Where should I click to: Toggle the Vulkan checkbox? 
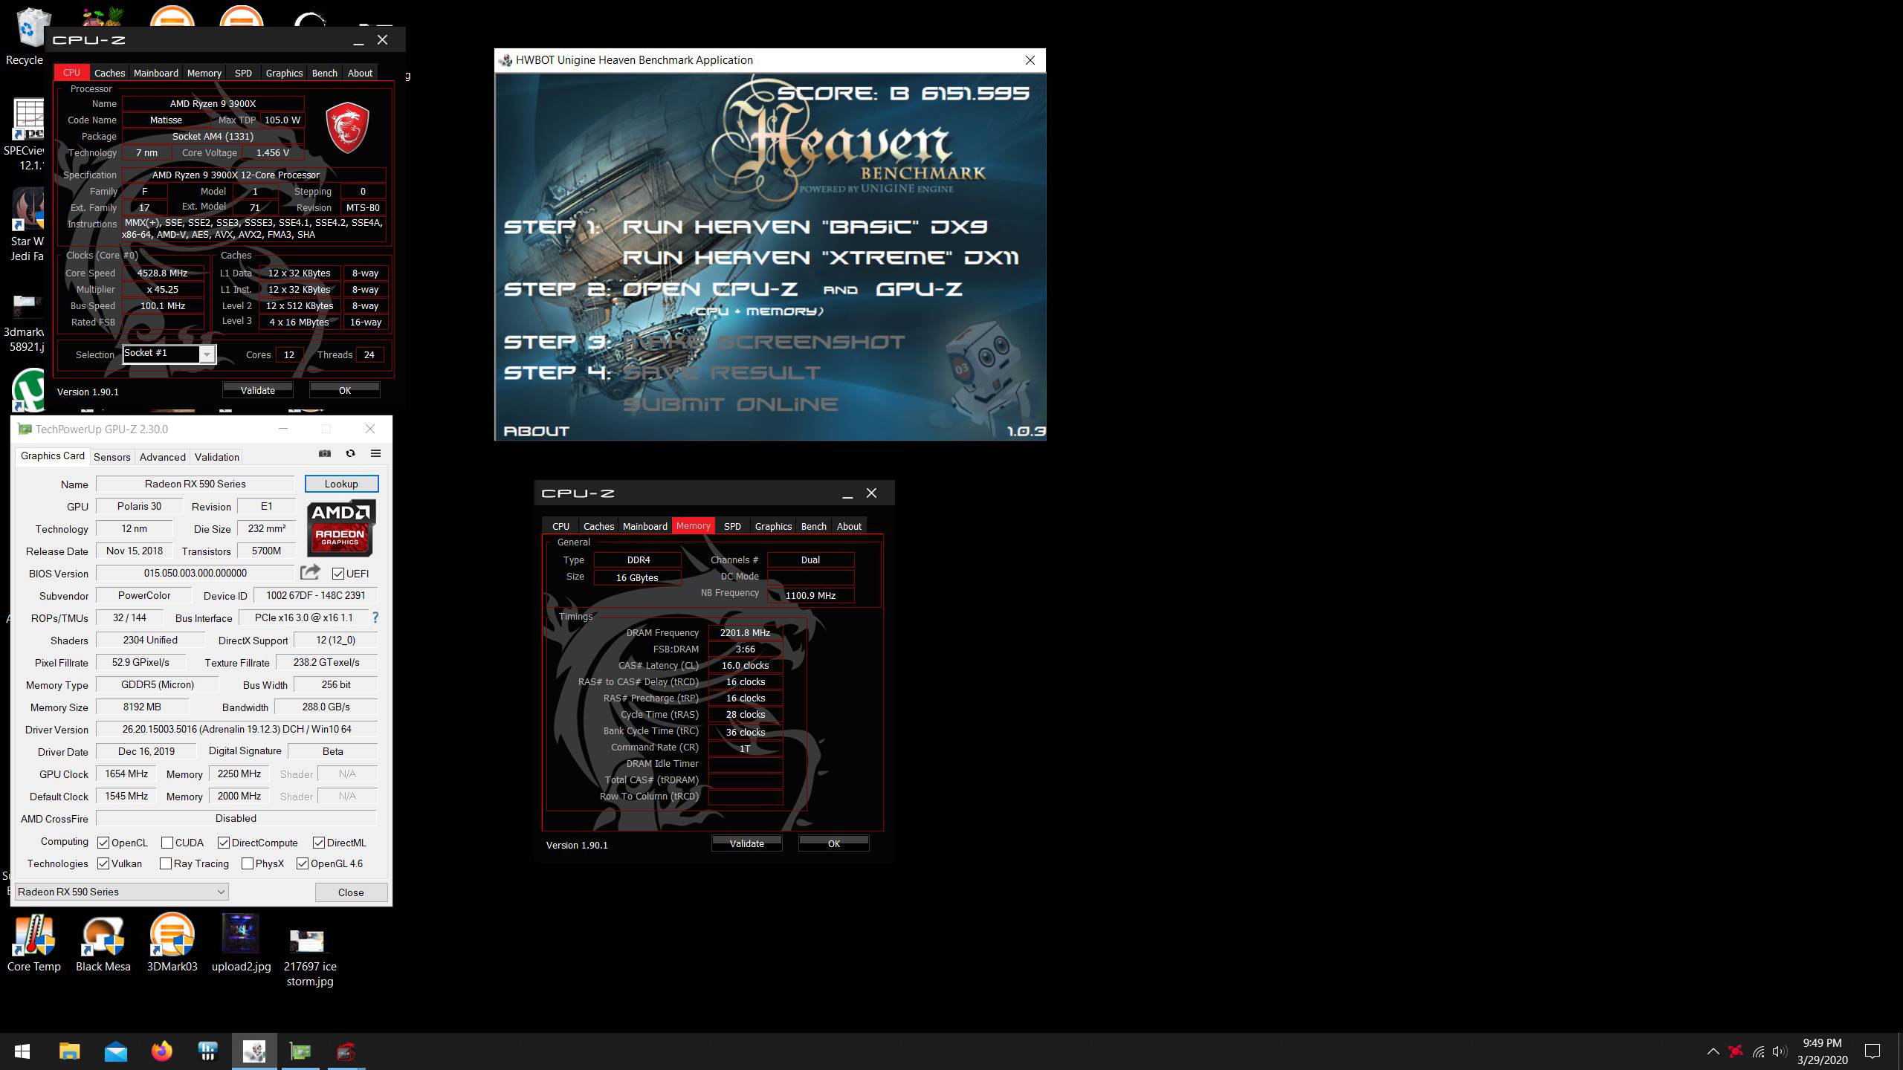click(x=103, y=863)
